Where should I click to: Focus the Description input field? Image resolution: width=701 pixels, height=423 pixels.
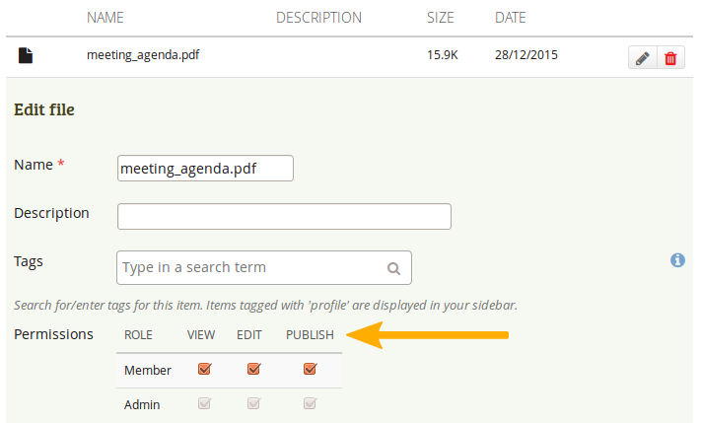coord(284,216)
